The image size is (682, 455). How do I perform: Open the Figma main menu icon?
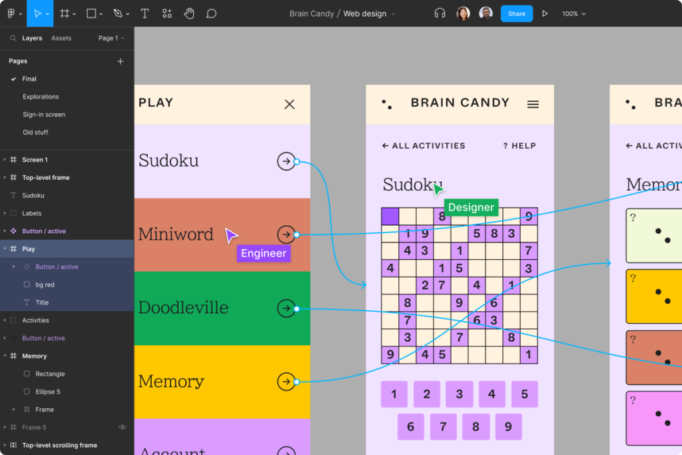[11, 13]
